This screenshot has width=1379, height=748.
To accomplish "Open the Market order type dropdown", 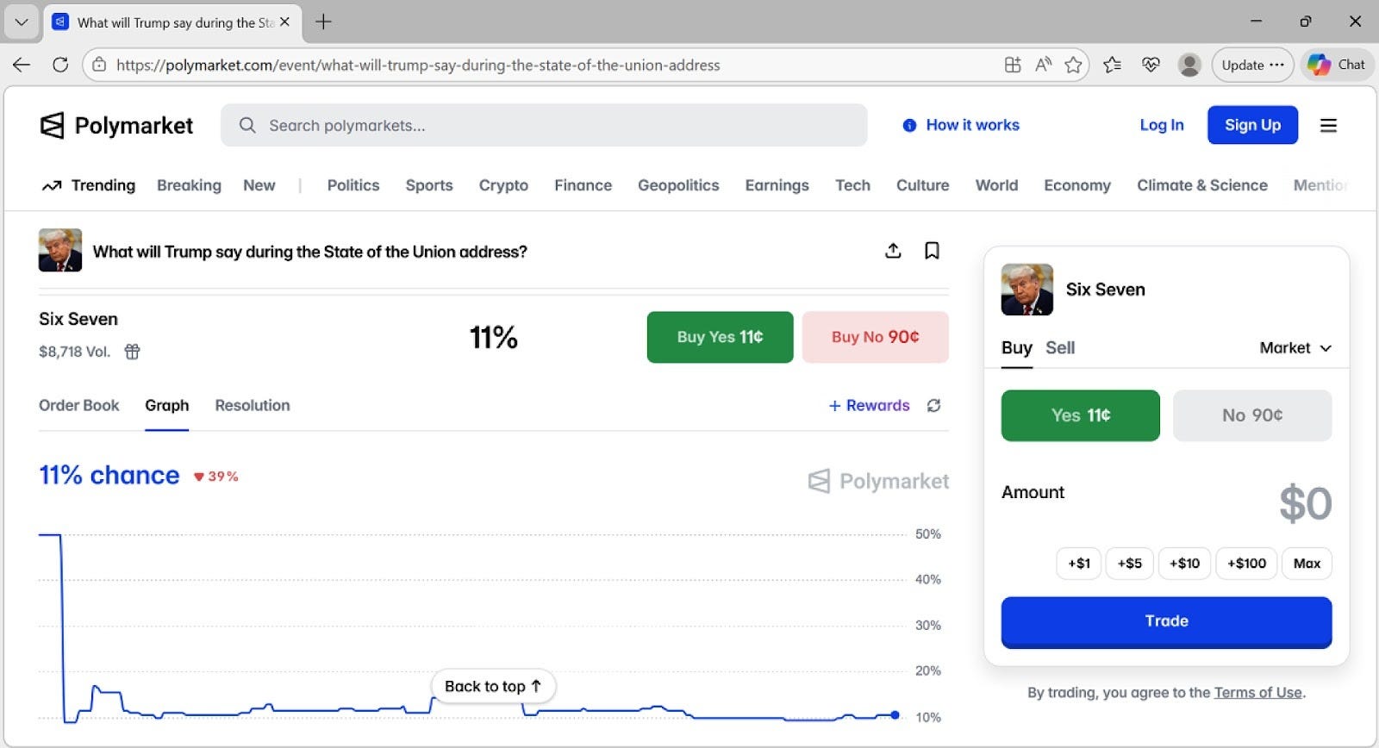I will (1295, 348).
